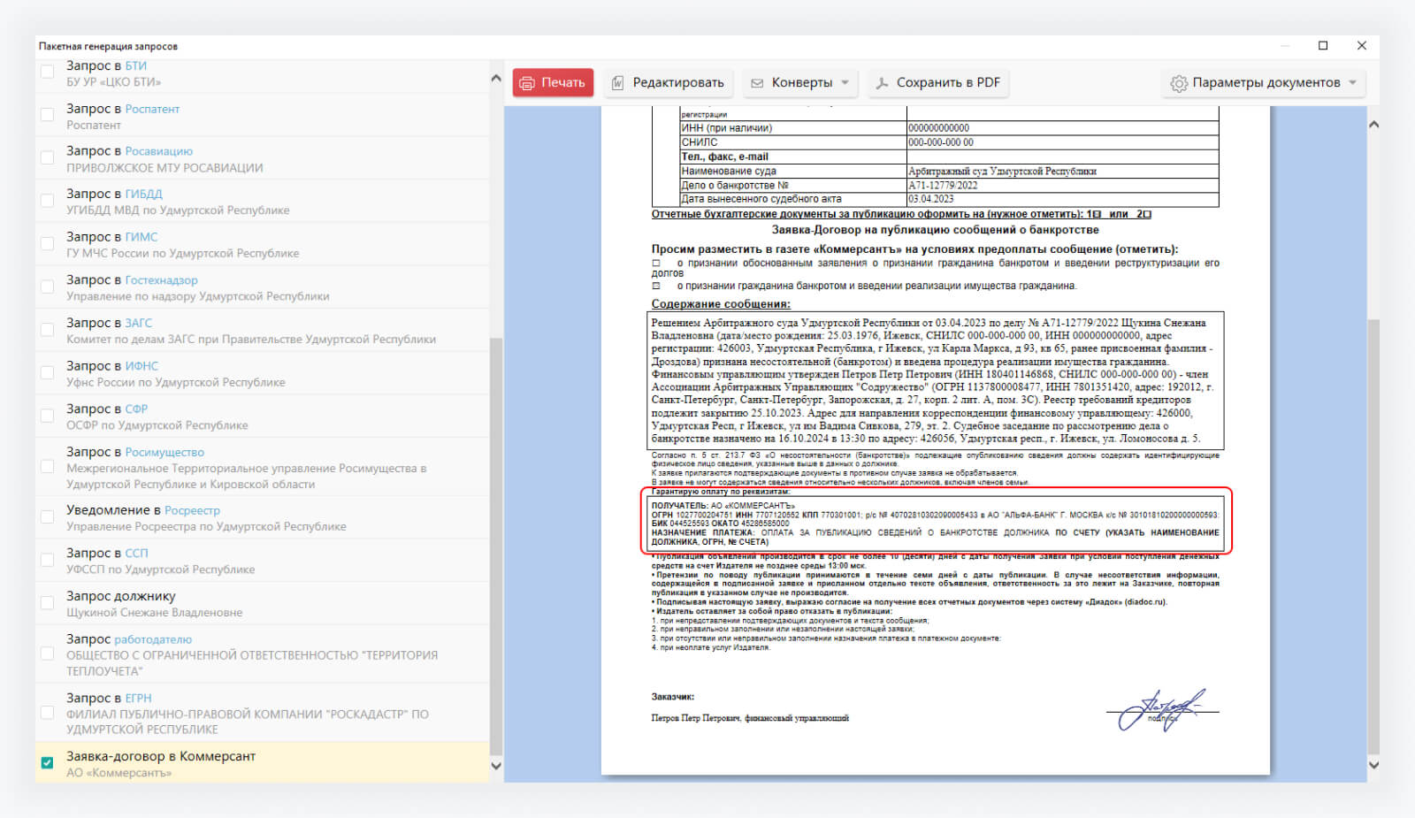Click the Содержание сообщения heading in document

pyautogui.click(x=721, y=304)
